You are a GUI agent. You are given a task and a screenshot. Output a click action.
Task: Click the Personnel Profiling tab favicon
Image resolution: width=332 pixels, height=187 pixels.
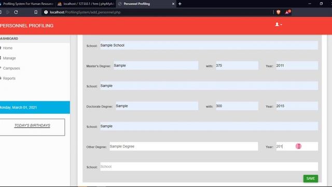(120, 4)
